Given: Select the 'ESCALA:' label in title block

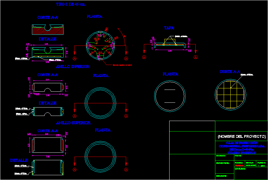Looking at the screenshot, I should (x=250, y=163).
